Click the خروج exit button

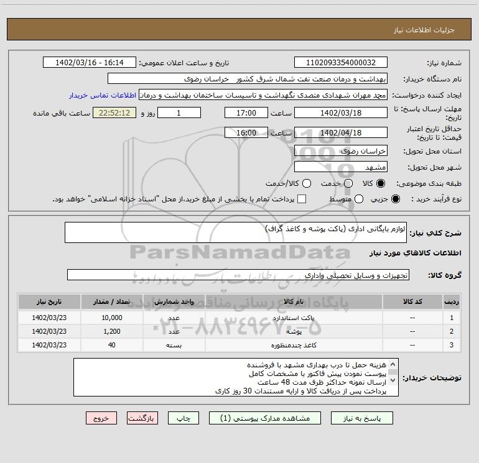coord(101,418)
